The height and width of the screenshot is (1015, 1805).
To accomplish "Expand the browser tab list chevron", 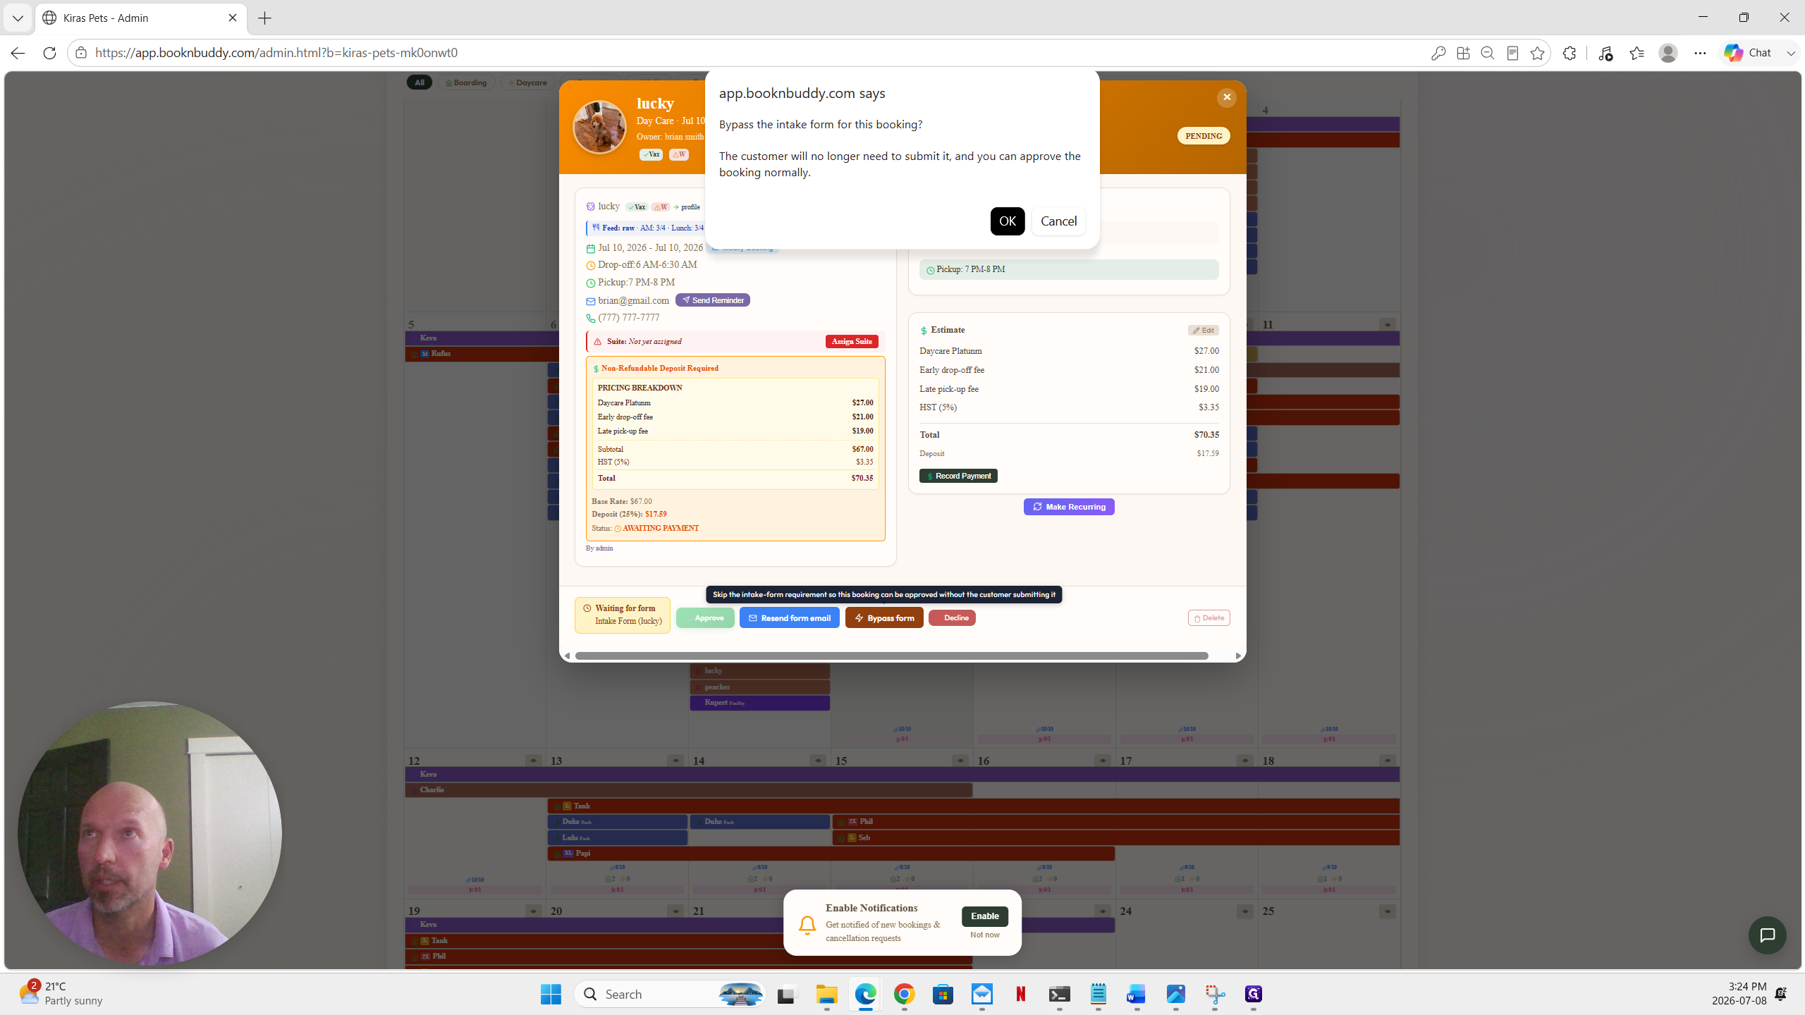I will click(18, 18).
